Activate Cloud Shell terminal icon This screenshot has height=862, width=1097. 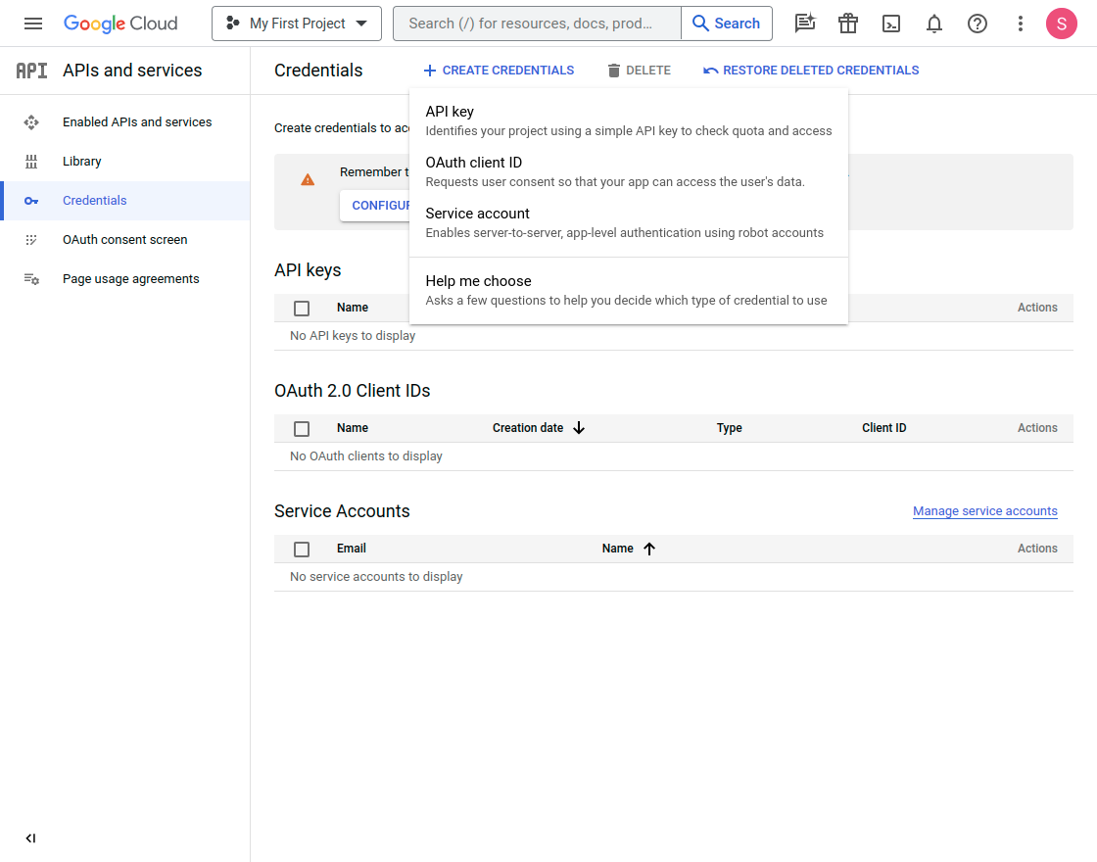(891, 24)
